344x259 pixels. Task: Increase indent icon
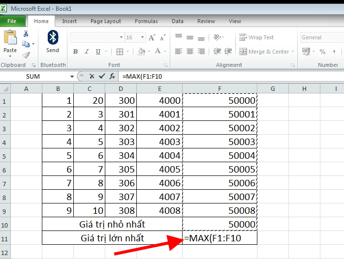point(228,52)
